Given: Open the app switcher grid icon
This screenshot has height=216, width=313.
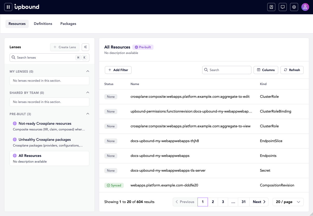Looking at the screenshot, I should click(x=8, y=7).
